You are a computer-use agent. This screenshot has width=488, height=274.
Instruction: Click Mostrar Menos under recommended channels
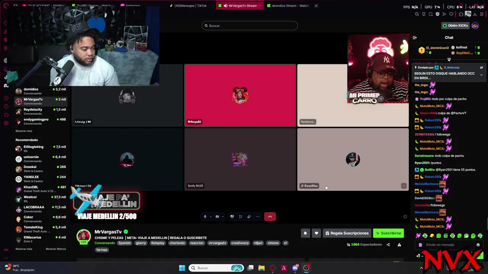coord(56,249)
